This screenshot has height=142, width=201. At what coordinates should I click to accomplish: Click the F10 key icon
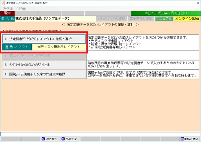pos(183,139)
